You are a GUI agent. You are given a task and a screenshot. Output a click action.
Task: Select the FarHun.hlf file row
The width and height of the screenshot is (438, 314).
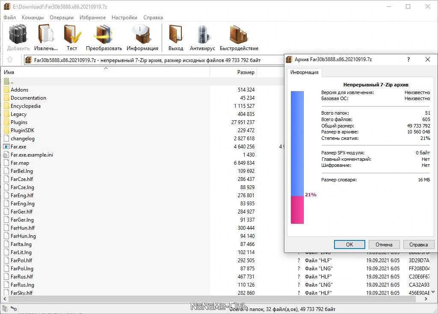[x=142, y=228]
